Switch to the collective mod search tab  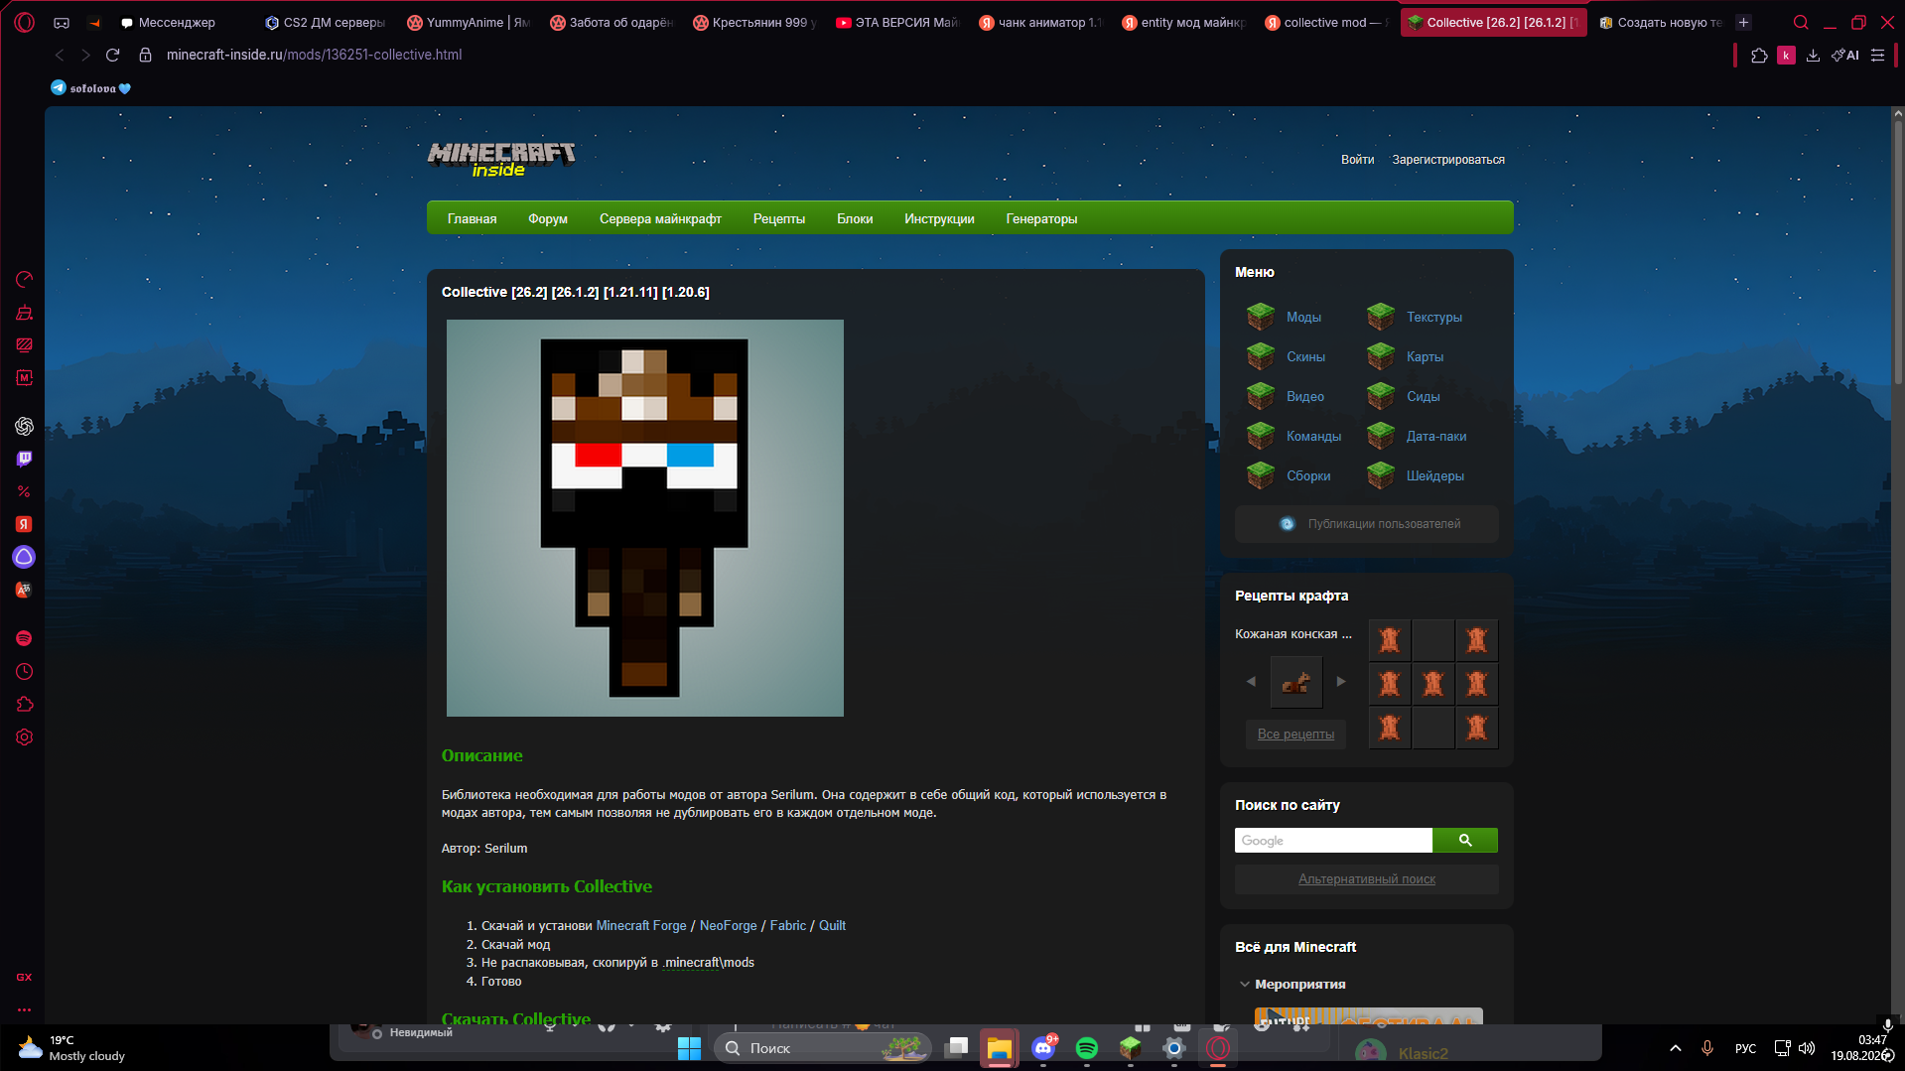(x=1326, y=22)
